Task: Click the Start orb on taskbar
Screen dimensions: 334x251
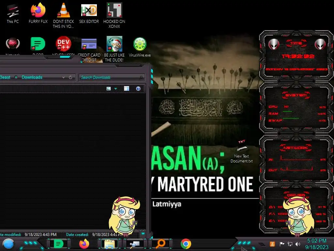Action: 8,244
